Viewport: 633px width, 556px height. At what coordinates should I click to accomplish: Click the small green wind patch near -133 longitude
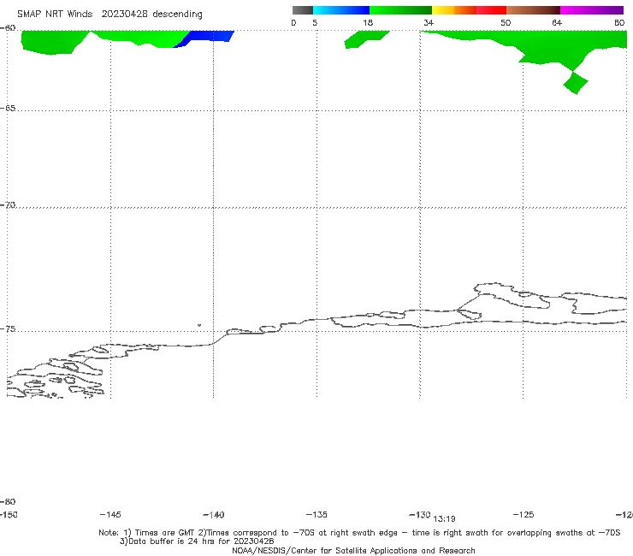pyautogui.click(x=365, y=39)
